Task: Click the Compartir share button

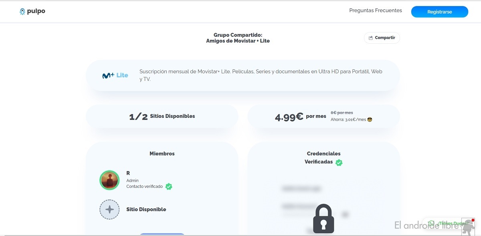Action: click(382, 38)
